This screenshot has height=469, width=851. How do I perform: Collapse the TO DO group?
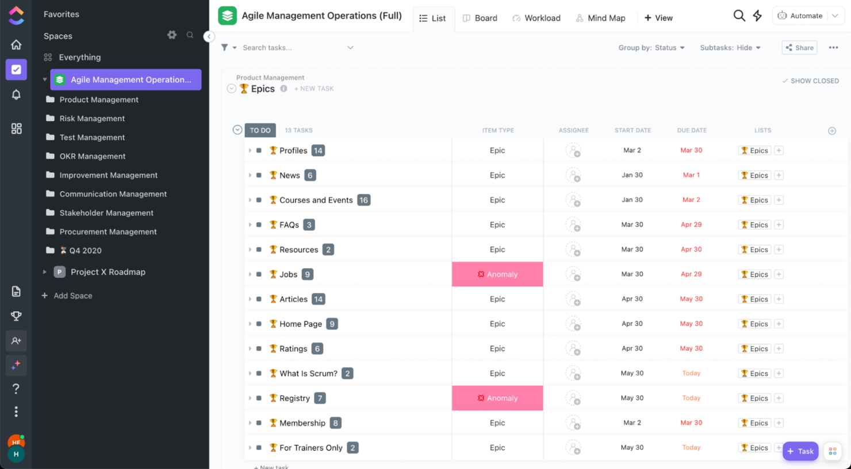[x=237, y=130]
